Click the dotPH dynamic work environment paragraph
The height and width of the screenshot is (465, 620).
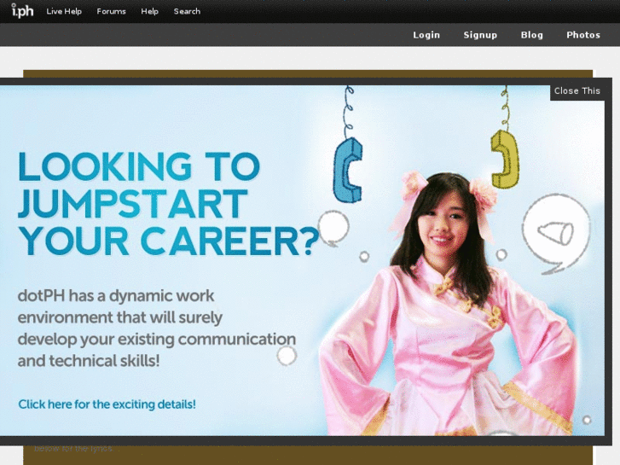tap(157, 328)
